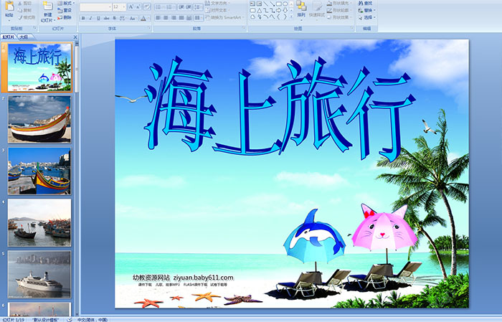Click into the font name box
Viewport: 502px width, 322px height.
point(95,7)
